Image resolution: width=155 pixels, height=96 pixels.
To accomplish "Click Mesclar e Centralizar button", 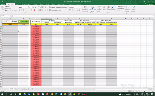I will click(x=55, y=10).
